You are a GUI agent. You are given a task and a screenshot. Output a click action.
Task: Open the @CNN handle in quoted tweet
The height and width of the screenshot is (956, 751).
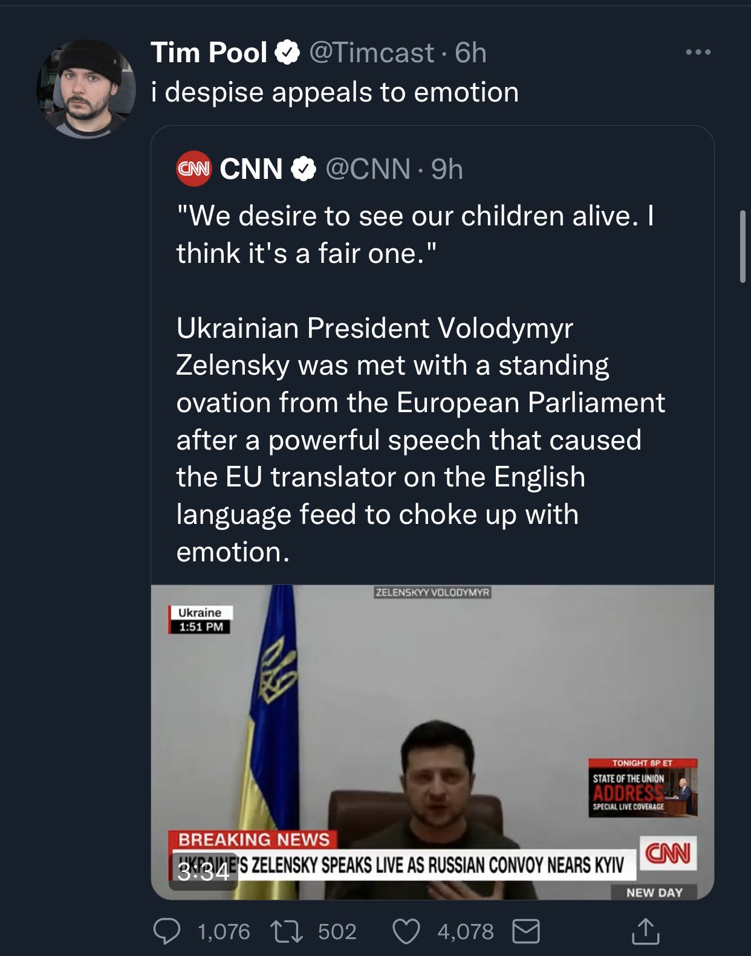coord(368,169)
